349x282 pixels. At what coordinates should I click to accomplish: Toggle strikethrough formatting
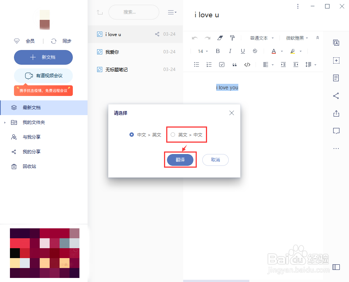[255, 51]
